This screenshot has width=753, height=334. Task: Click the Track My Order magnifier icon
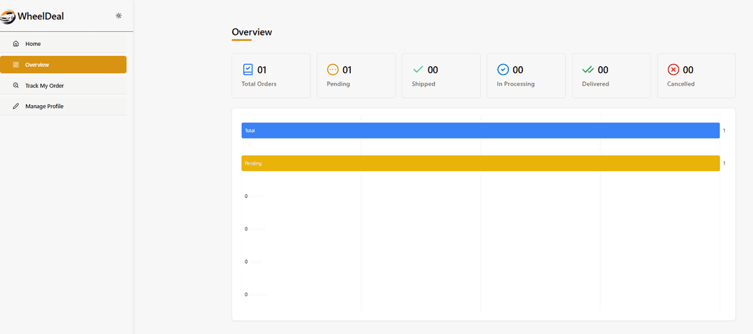tap(16, 86)
